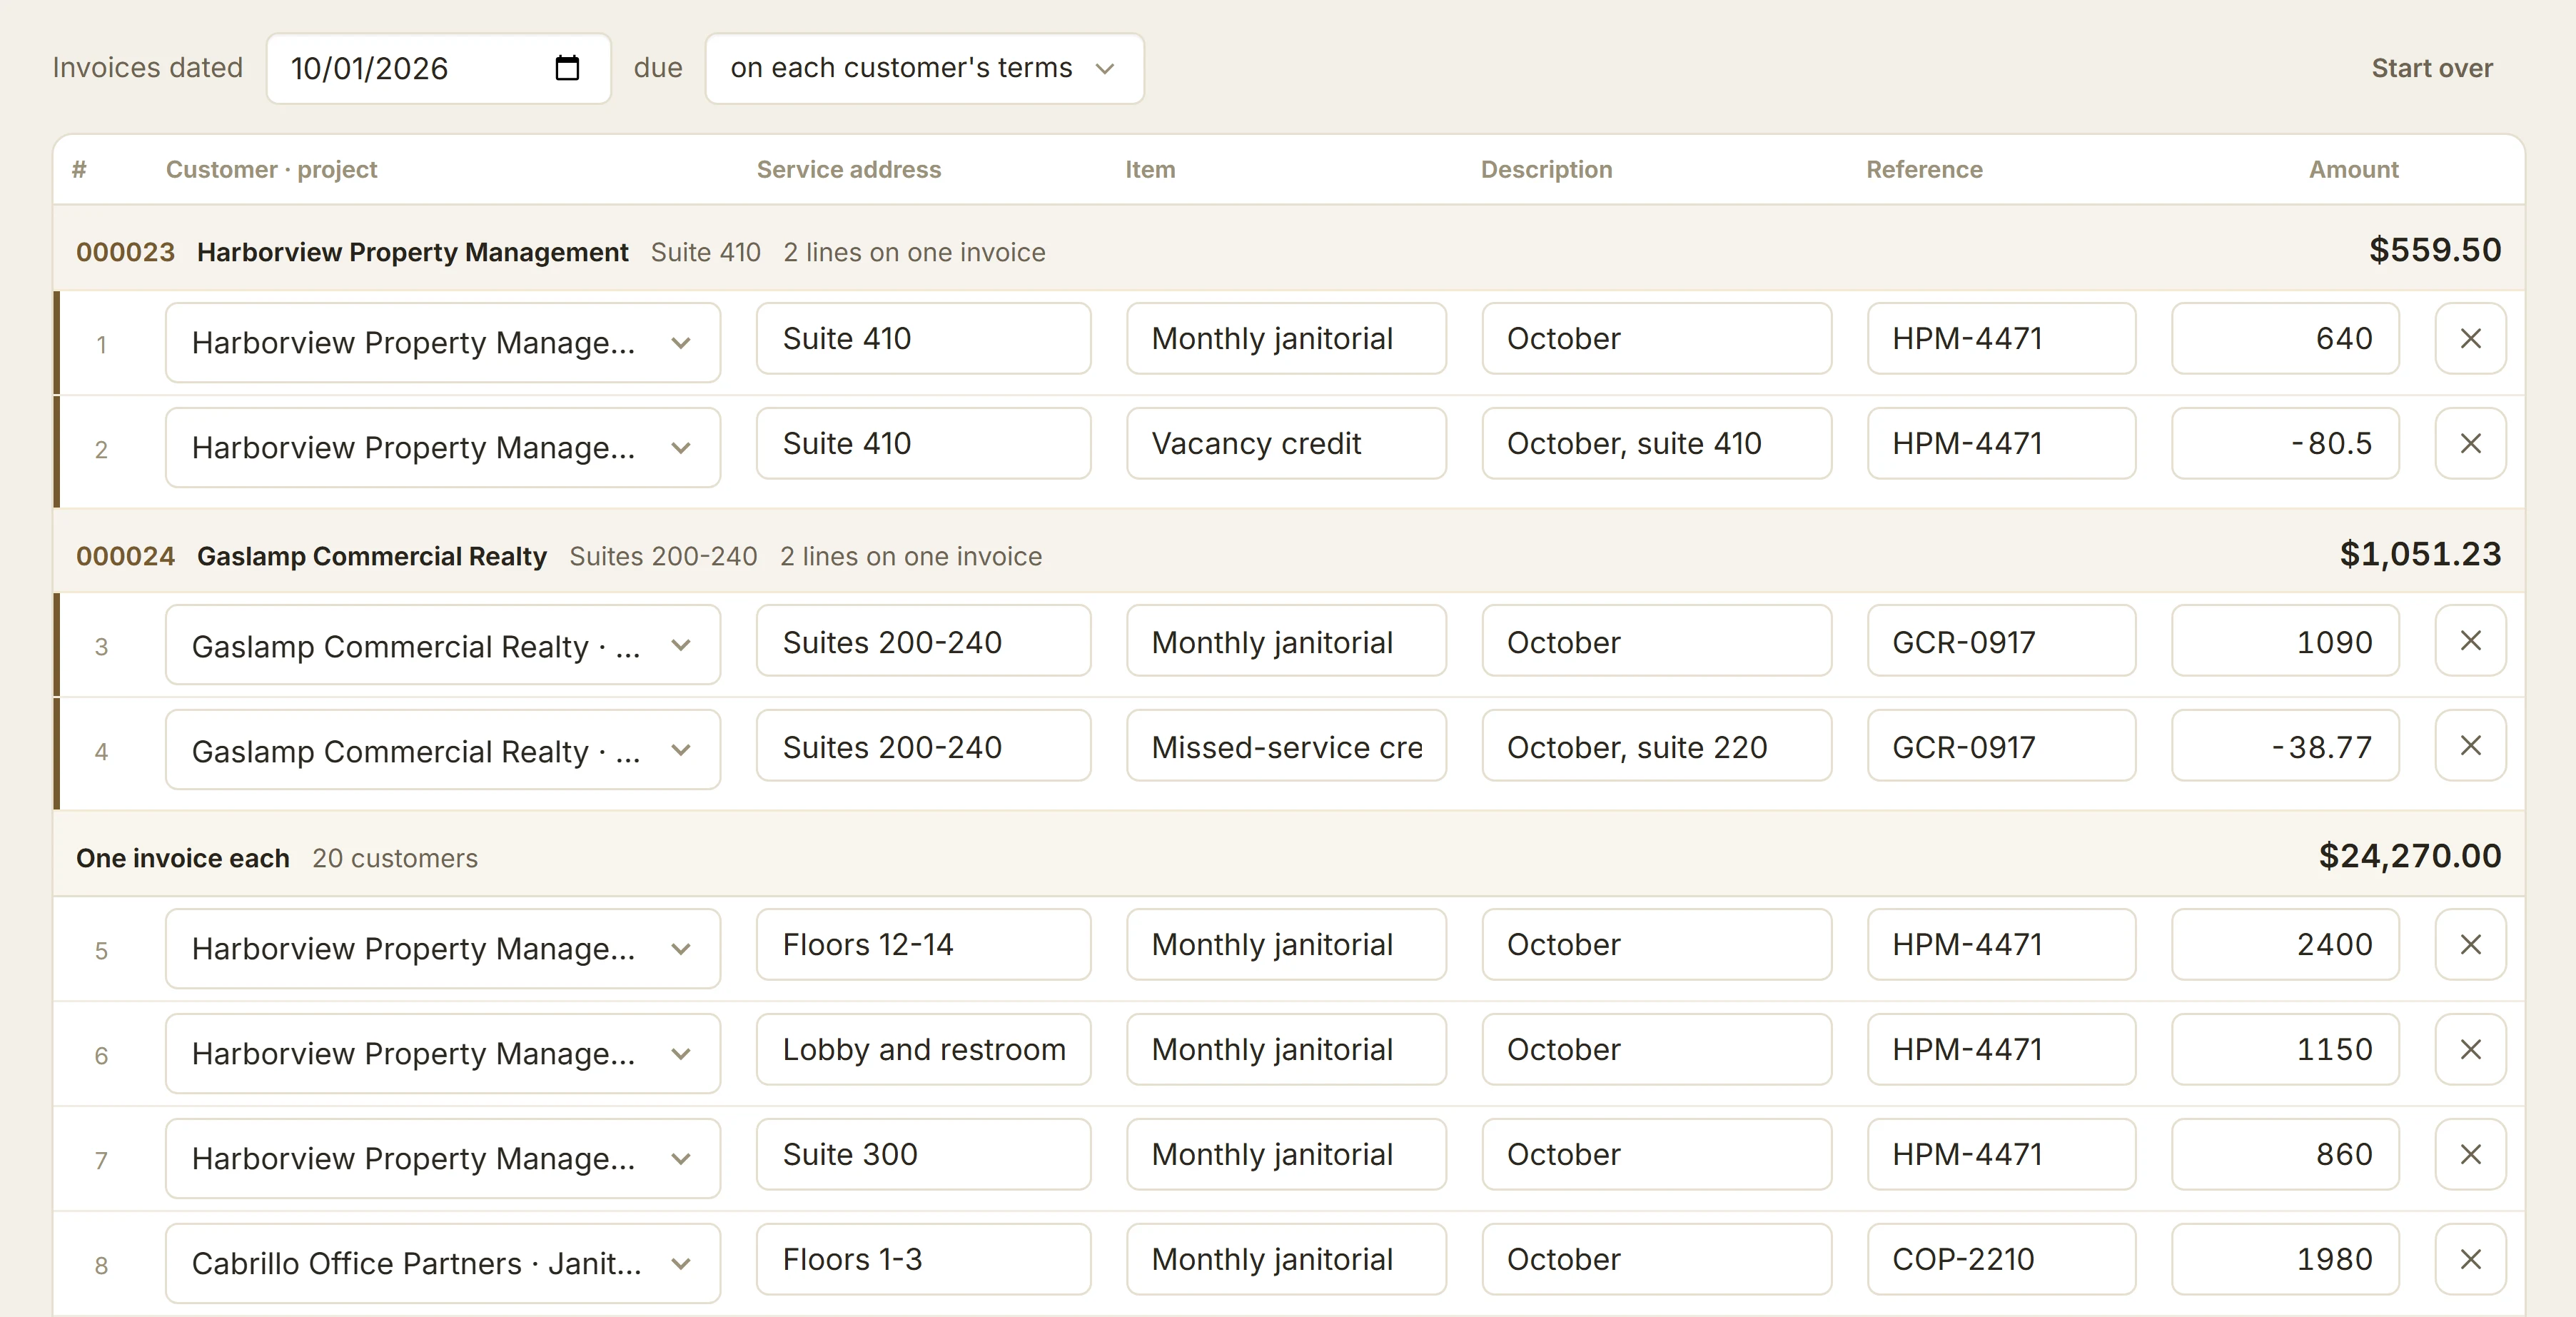Open customer dropdown on line 1
2576x1317 pixels.
(442, 343)
